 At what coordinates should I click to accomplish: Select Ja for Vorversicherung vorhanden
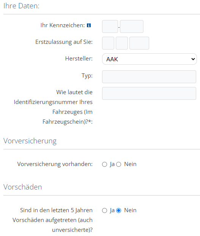[x=104, y=165]
